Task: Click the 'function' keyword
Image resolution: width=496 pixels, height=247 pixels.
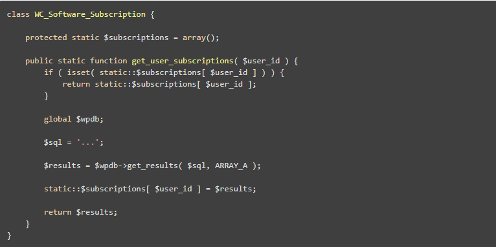Action: (109, 61)
